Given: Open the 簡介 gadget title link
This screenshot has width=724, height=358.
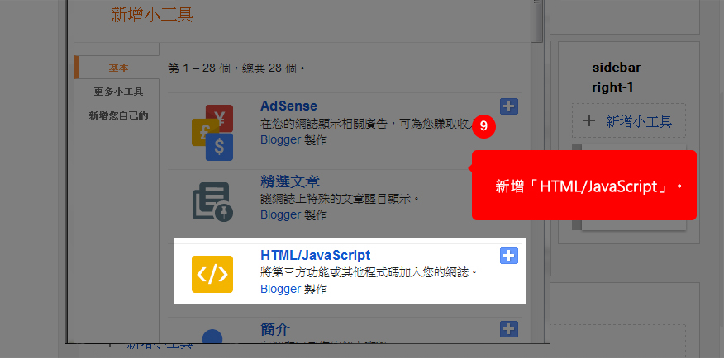Looking at the screenshot, I should point(275,329).
